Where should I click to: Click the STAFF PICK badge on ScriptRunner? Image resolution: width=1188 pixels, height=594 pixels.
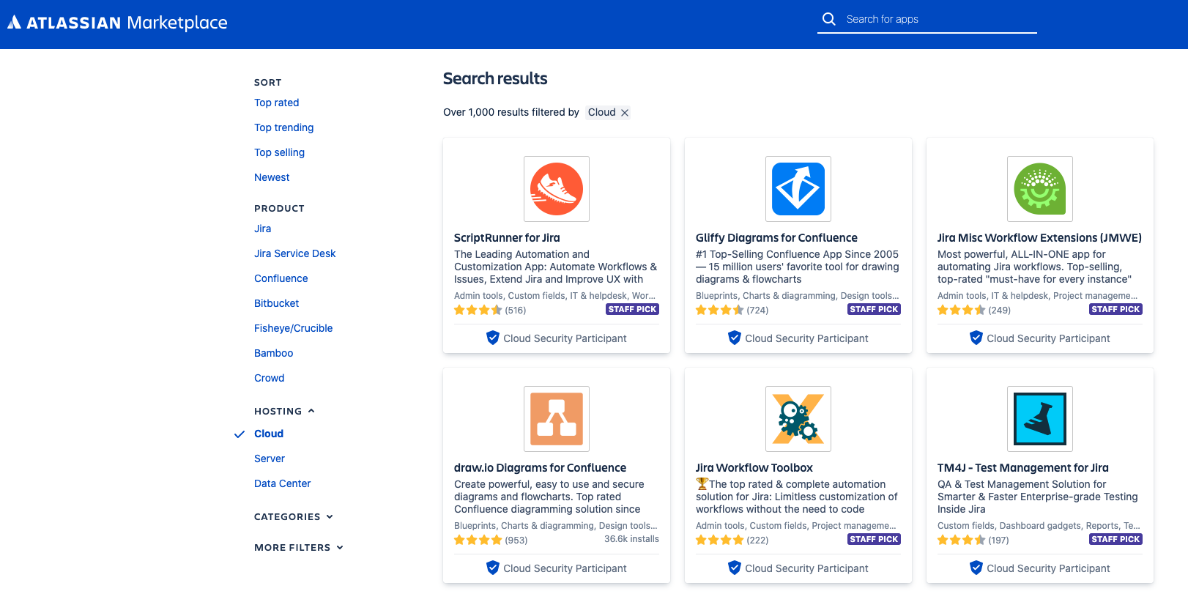[632, 309]
